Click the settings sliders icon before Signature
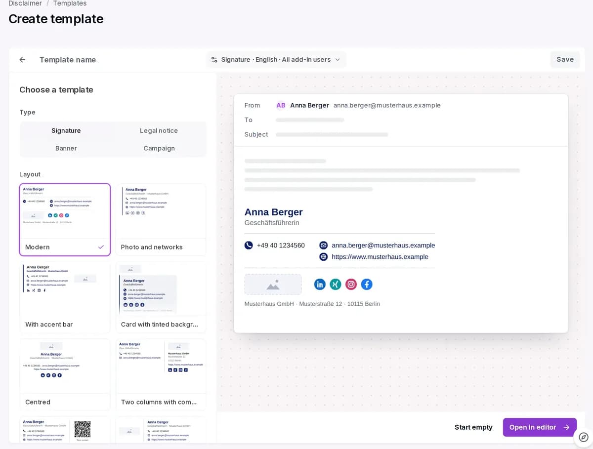Viewport: 593px width, 449px height. click(x=214, y=60)
